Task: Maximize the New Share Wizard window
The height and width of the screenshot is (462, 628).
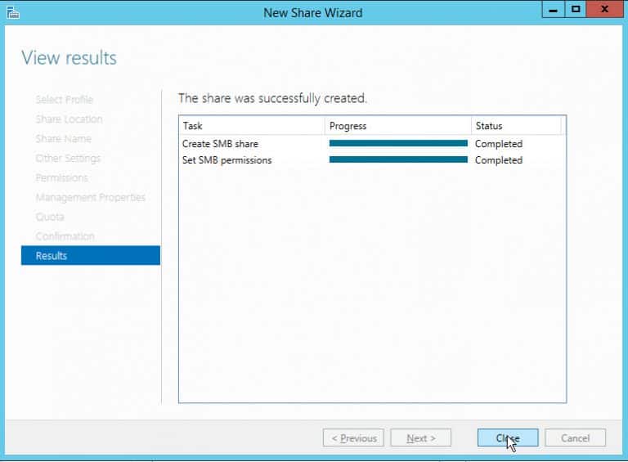Action: (576, 11)
